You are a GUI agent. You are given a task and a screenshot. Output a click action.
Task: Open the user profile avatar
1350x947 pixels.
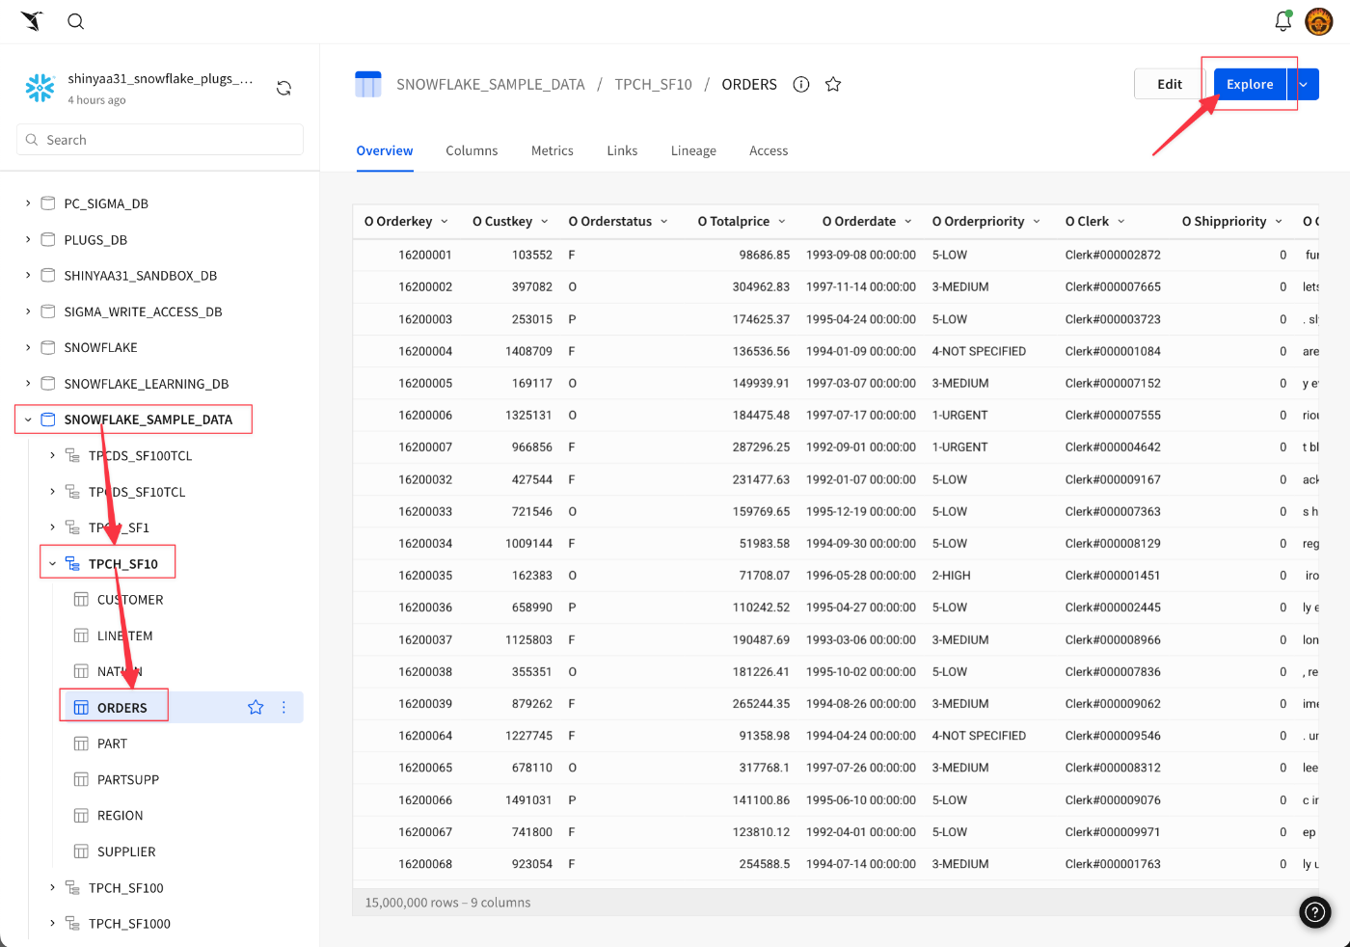[1319, 21]
